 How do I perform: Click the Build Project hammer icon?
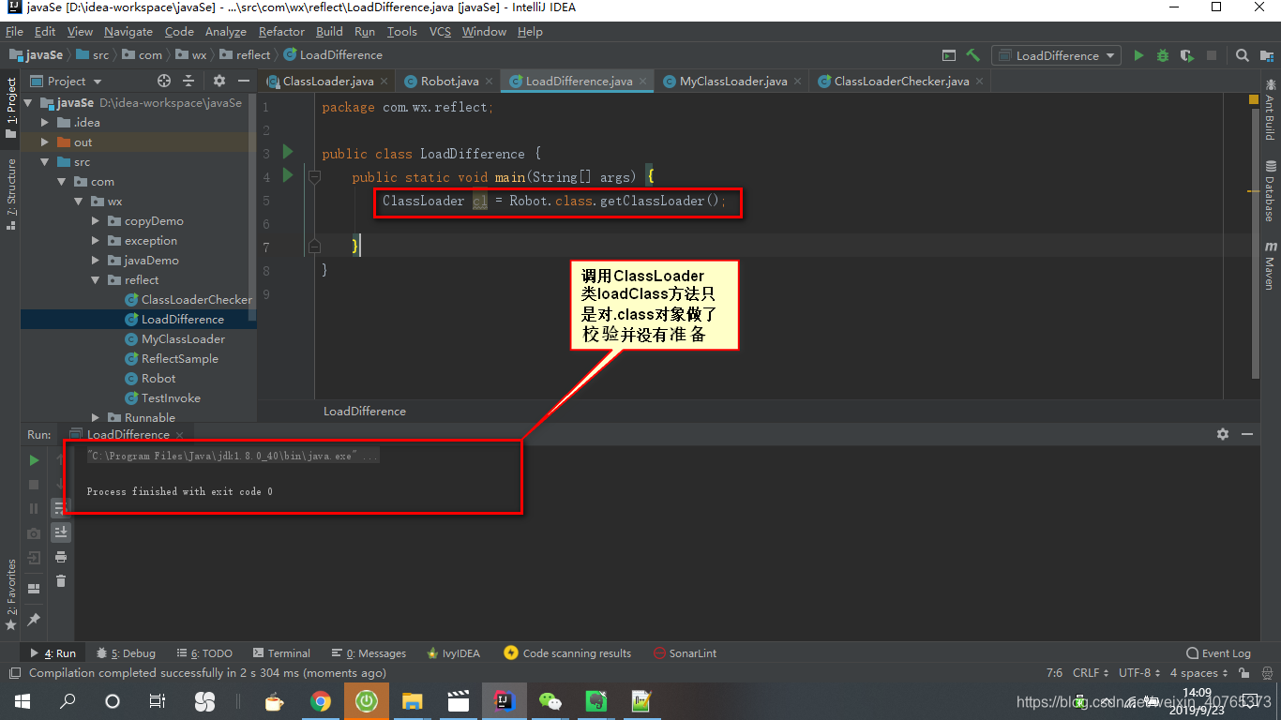pyautogui.click(x=972, y=55)
